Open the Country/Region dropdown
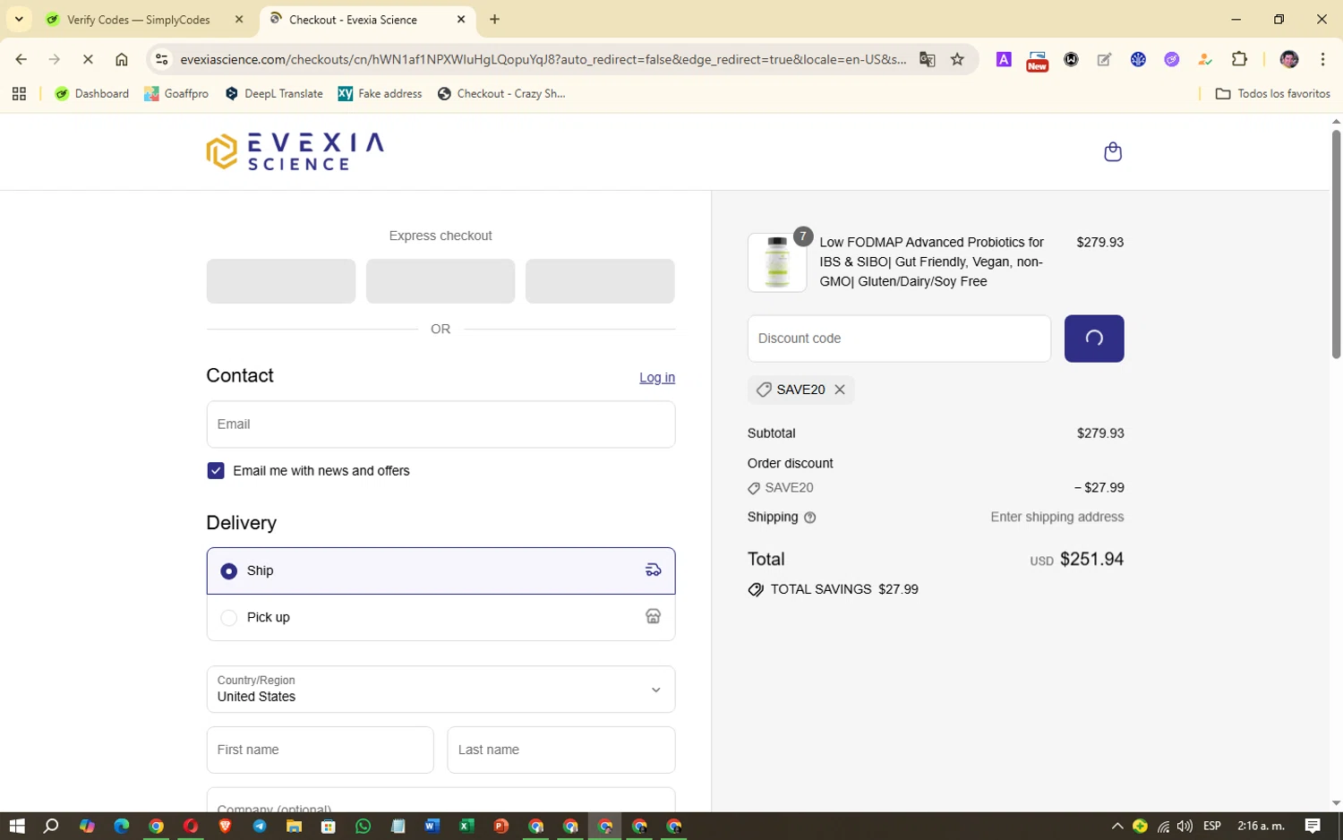1343x840 pixels. coord(441,690)
